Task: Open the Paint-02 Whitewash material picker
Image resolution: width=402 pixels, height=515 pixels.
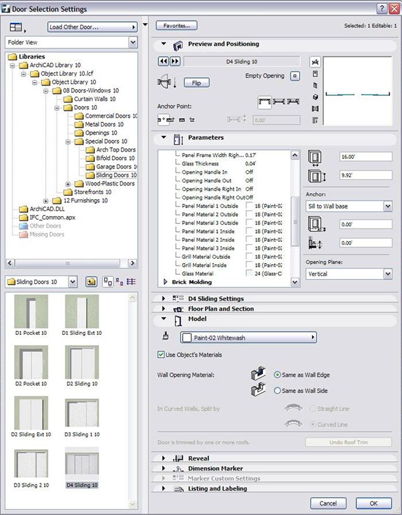Action: point(248,338)
